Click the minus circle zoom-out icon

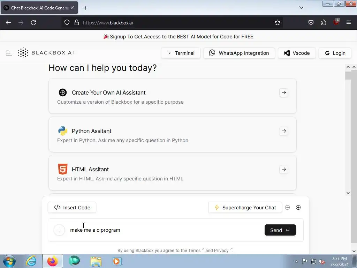tap(287, 208)
